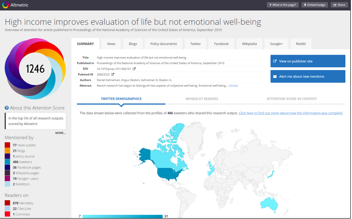Open 2 Redditors mentions
Viewport: 352px width, 219px height.
point(21,184)
